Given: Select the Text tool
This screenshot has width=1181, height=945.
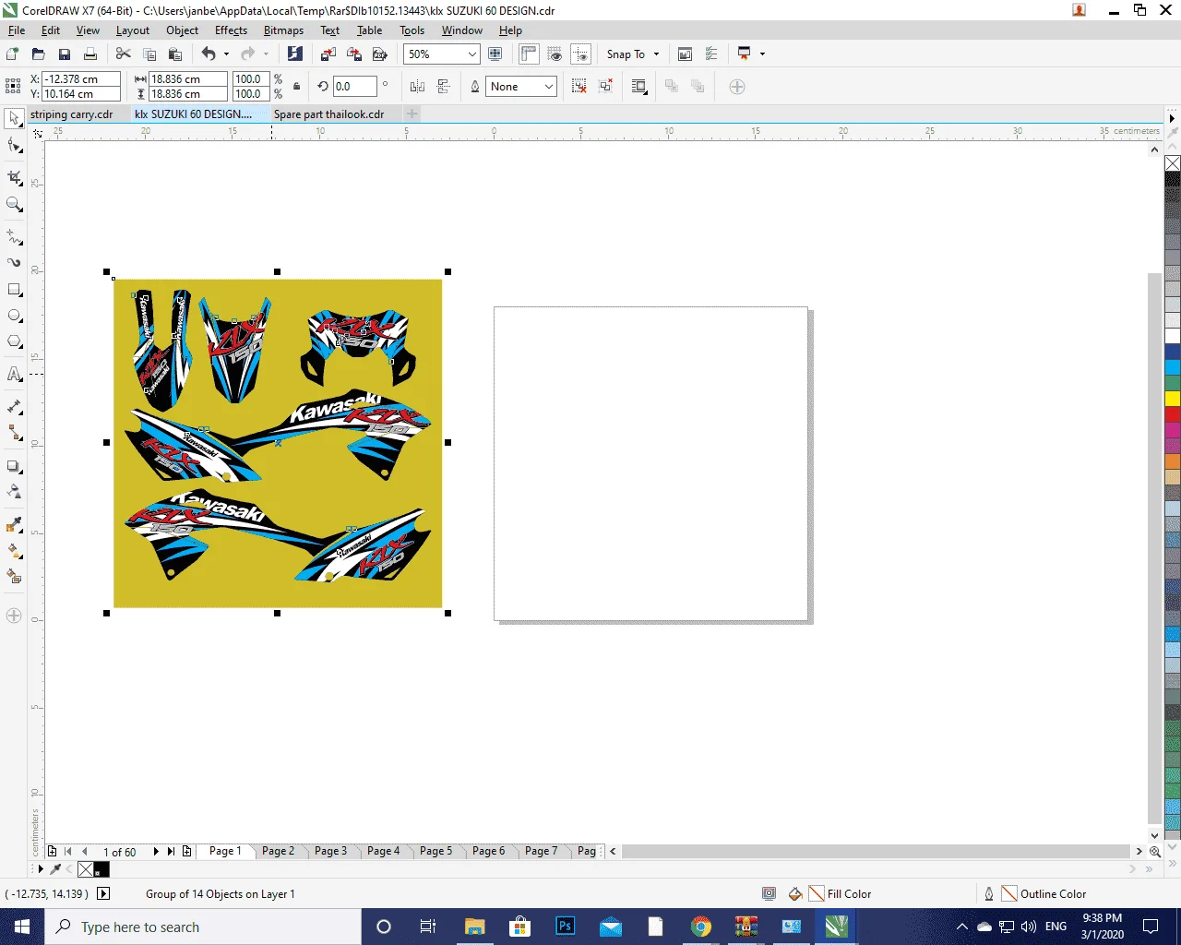Looking at the screenshot, I should point(14,374).
